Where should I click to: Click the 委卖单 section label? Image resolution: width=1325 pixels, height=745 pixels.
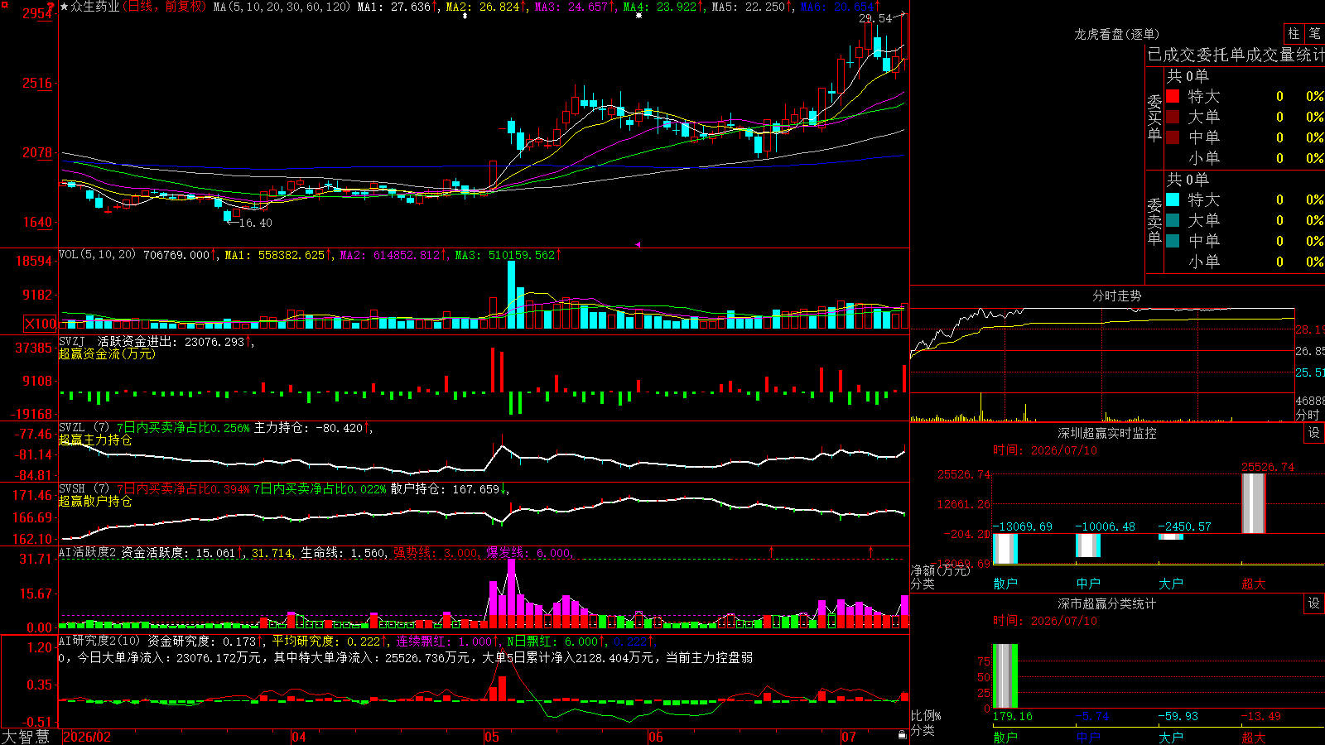coord(1154,222)
